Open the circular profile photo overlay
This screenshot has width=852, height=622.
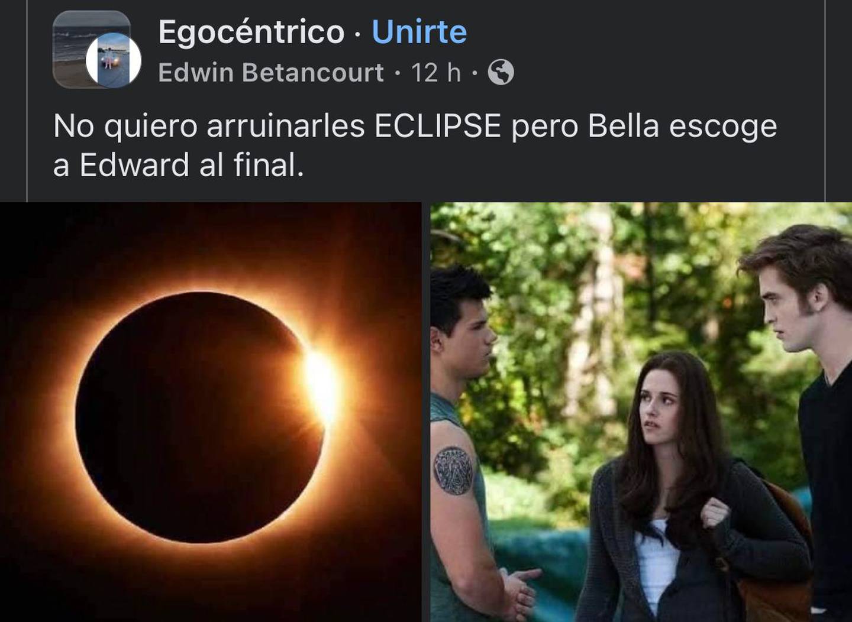[x=114, y=60]
